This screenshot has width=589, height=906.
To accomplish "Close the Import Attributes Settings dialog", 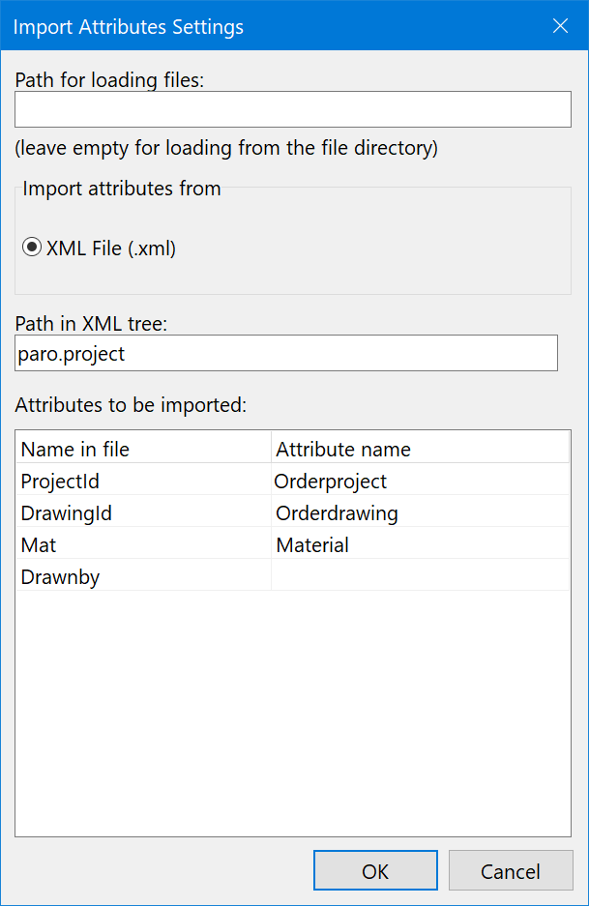I will 560,26.
